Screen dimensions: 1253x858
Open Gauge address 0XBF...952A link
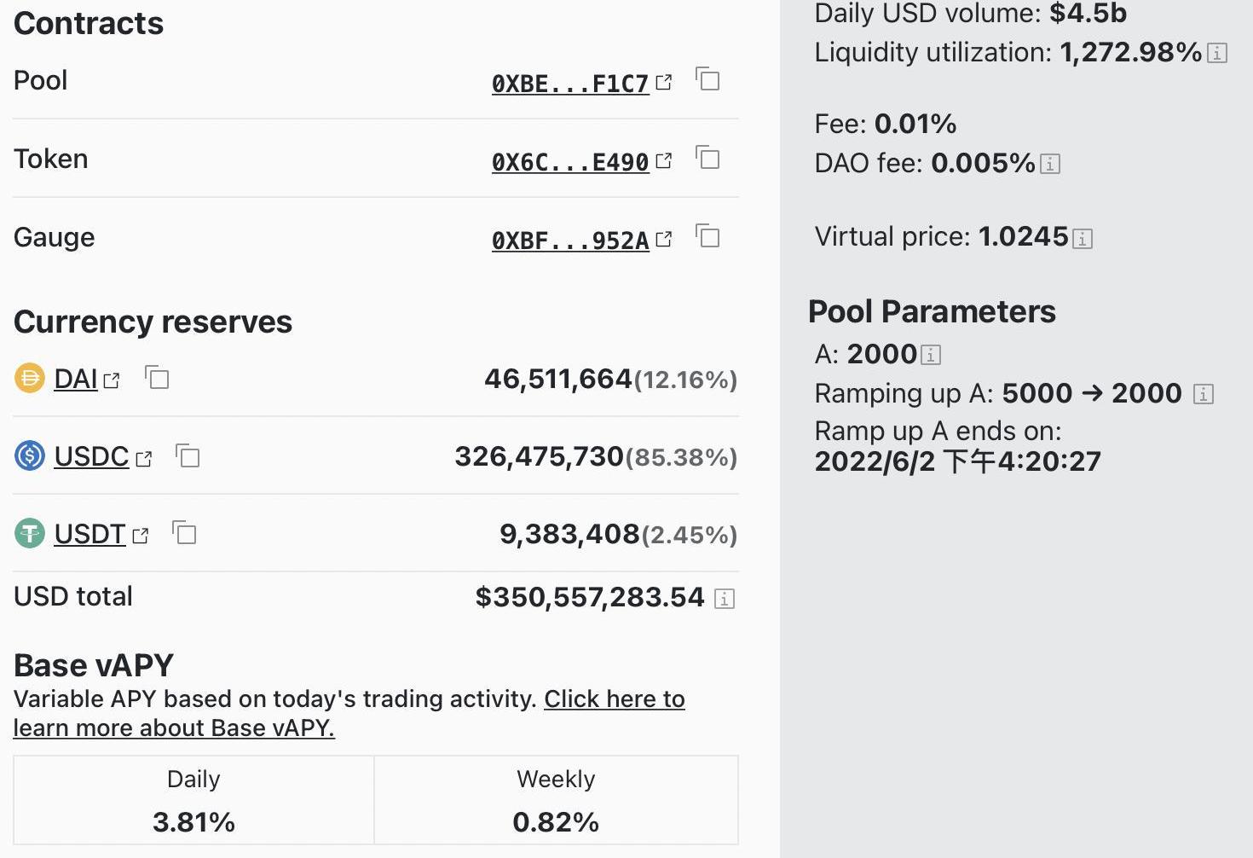coord(570,241)
